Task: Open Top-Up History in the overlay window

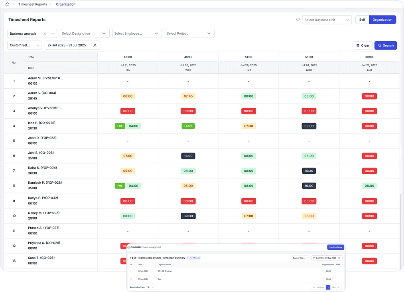Action: [x=335, y=247]
